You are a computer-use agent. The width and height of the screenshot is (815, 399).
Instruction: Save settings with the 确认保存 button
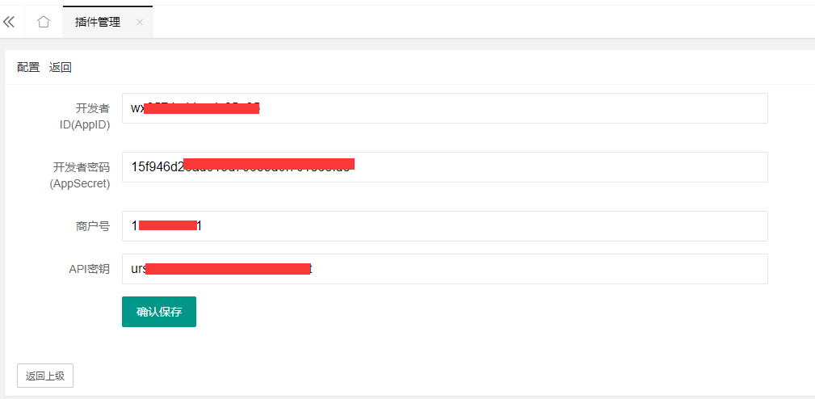[159, 312]
